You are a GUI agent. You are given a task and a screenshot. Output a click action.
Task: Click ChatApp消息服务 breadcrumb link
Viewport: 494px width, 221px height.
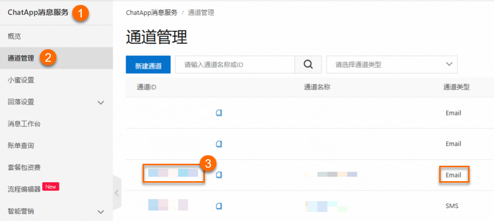152,13
